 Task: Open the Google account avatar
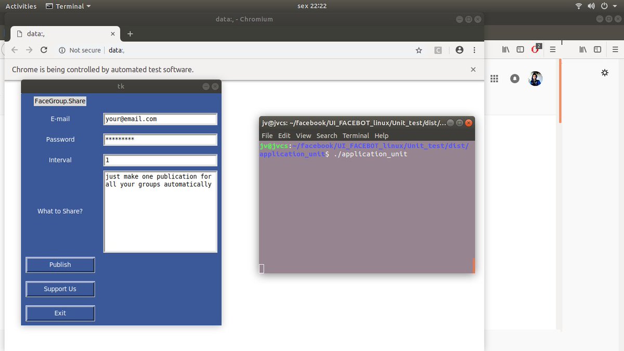click(536, 79)
